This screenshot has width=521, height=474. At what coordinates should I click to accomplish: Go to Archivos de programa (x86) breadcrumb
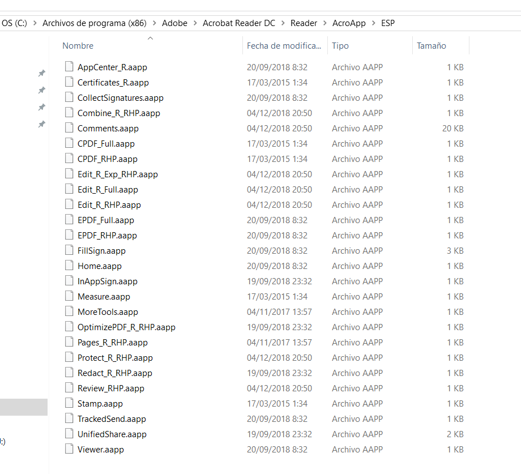[x=94, y=23]
